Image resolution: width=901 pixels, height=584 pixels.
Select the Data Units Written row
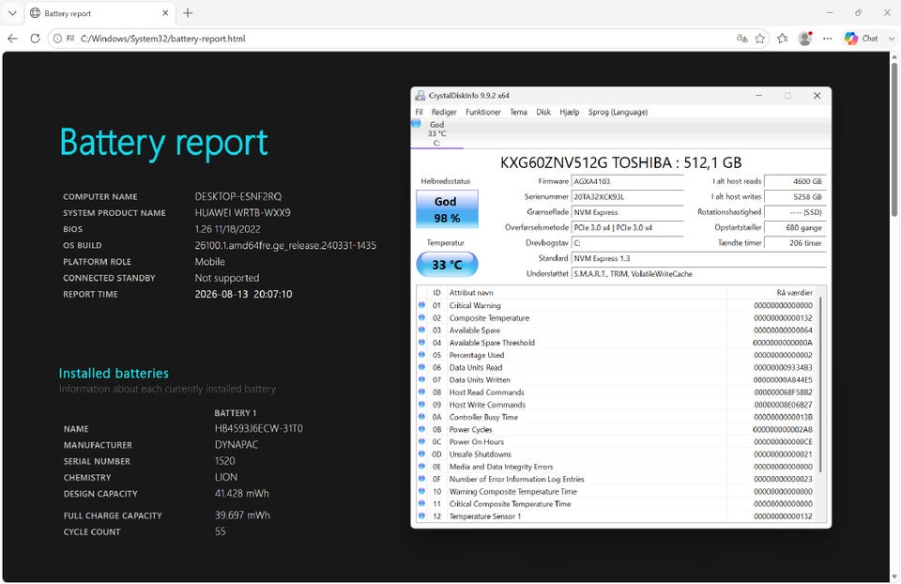[x=616, y=380]
